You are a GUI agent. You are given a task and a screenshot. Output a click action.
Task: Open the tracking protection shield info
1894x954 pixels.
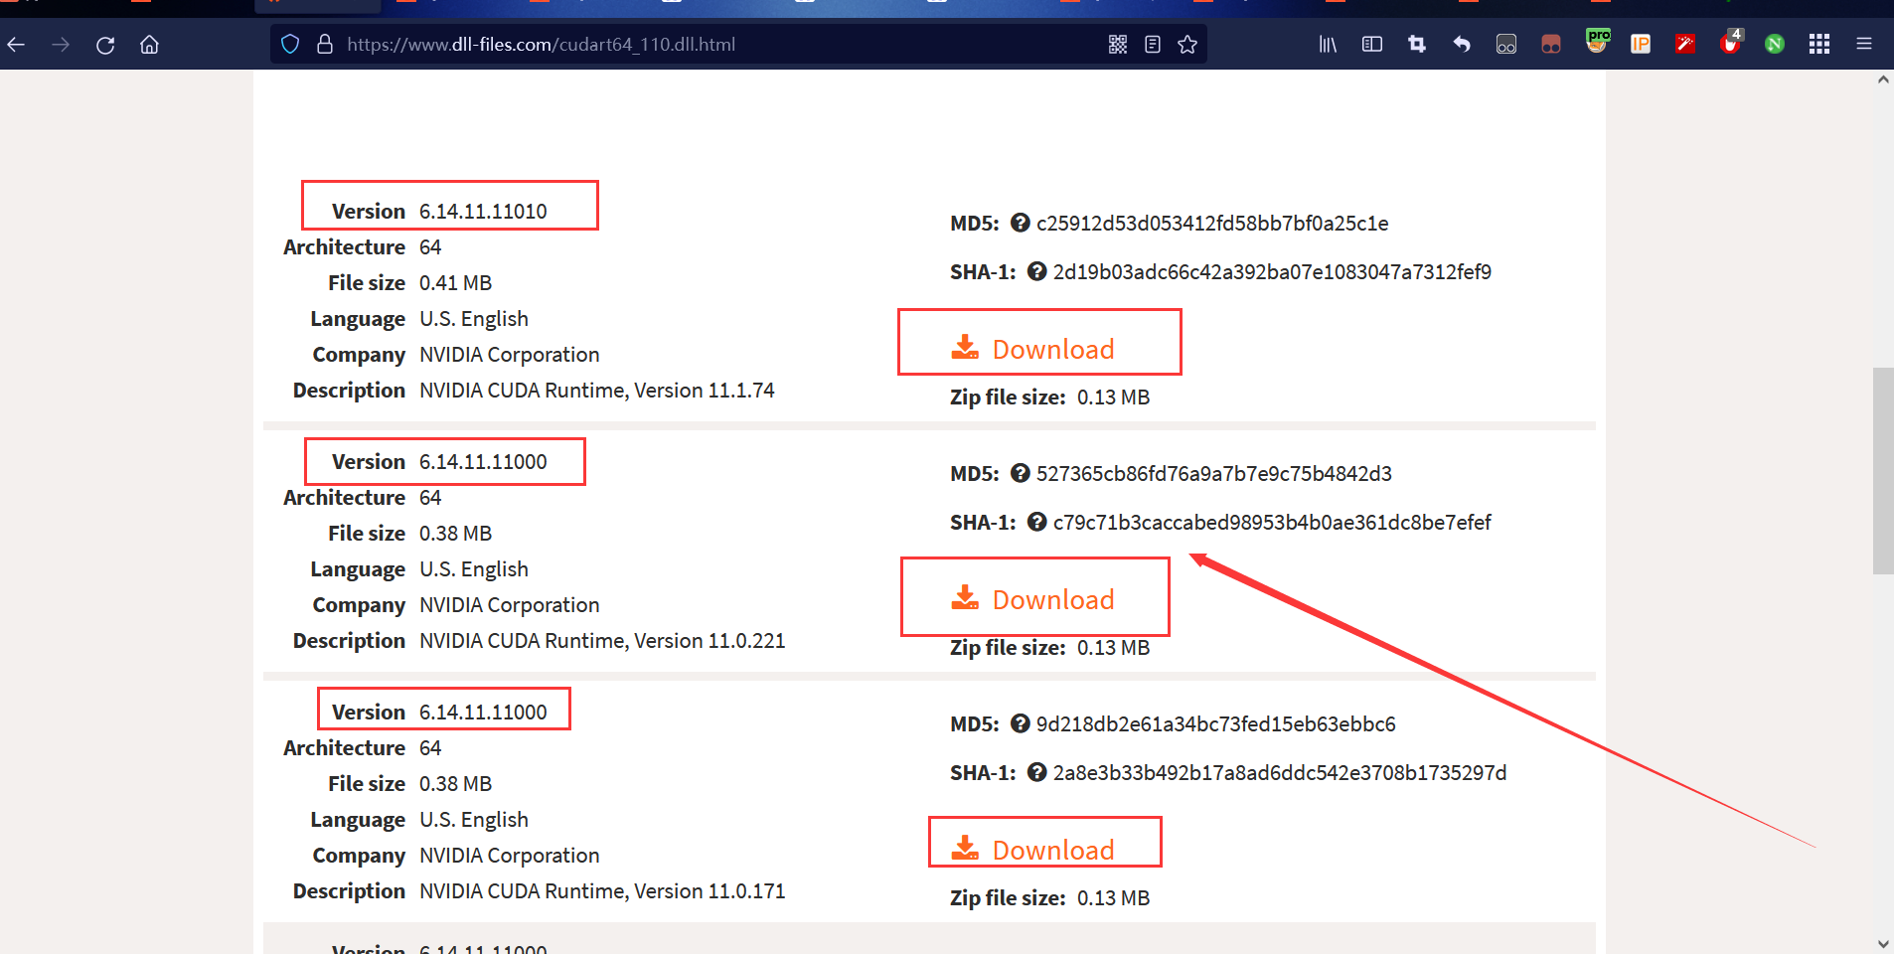click(x=290, y=45)
